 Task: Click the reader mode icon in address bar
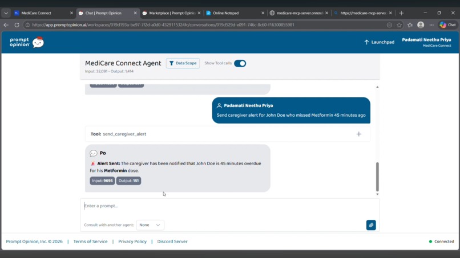point(389,25)
